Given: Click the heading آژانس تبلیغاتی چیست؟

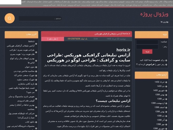Looking at the screenshot, I should 113,101.
